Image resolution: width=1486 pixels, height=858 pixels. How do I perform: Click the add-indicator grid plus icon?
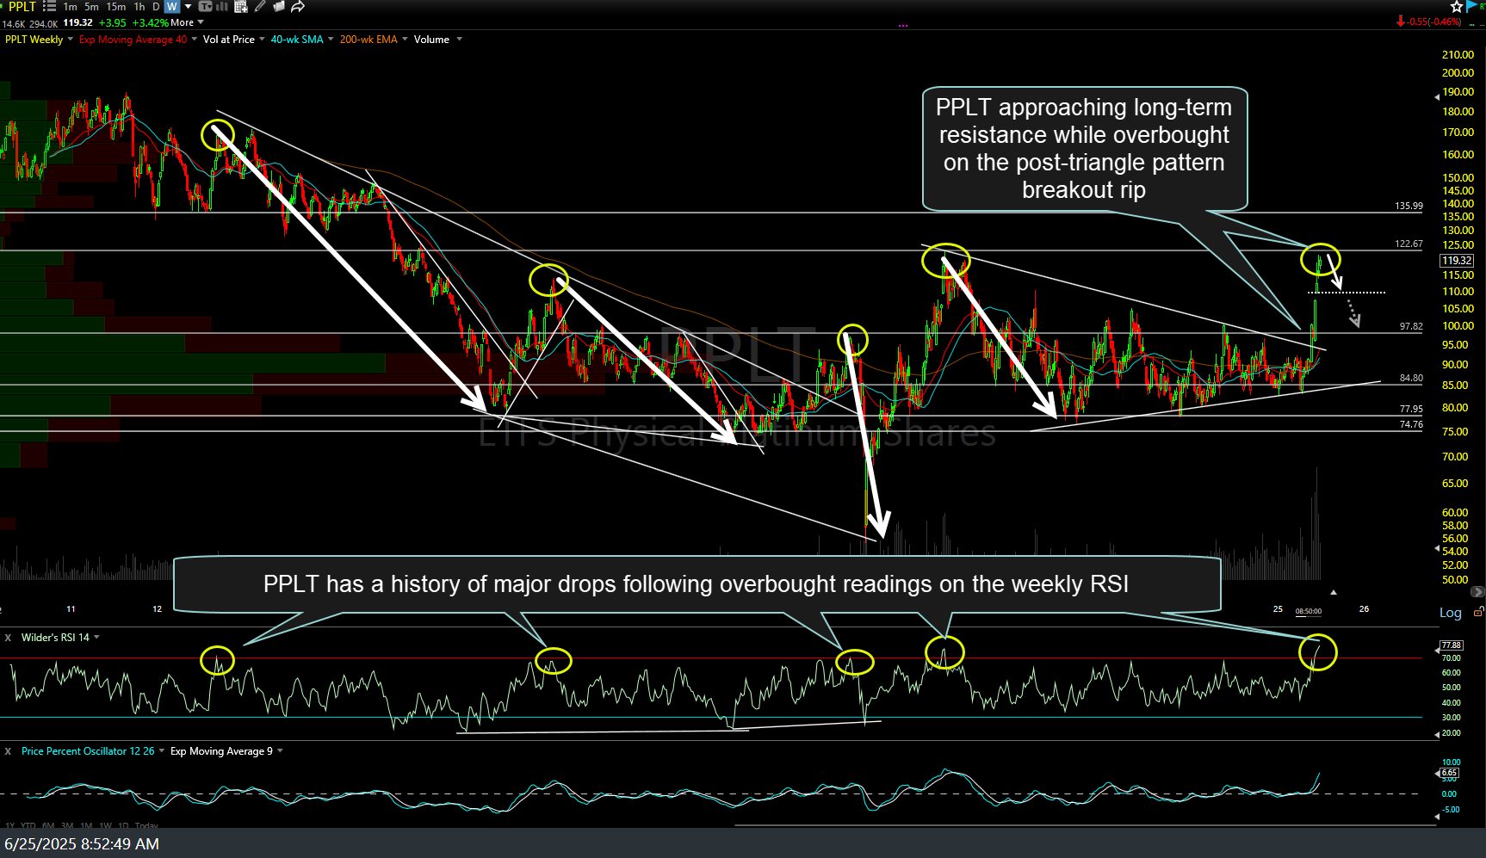click(241, 7)
